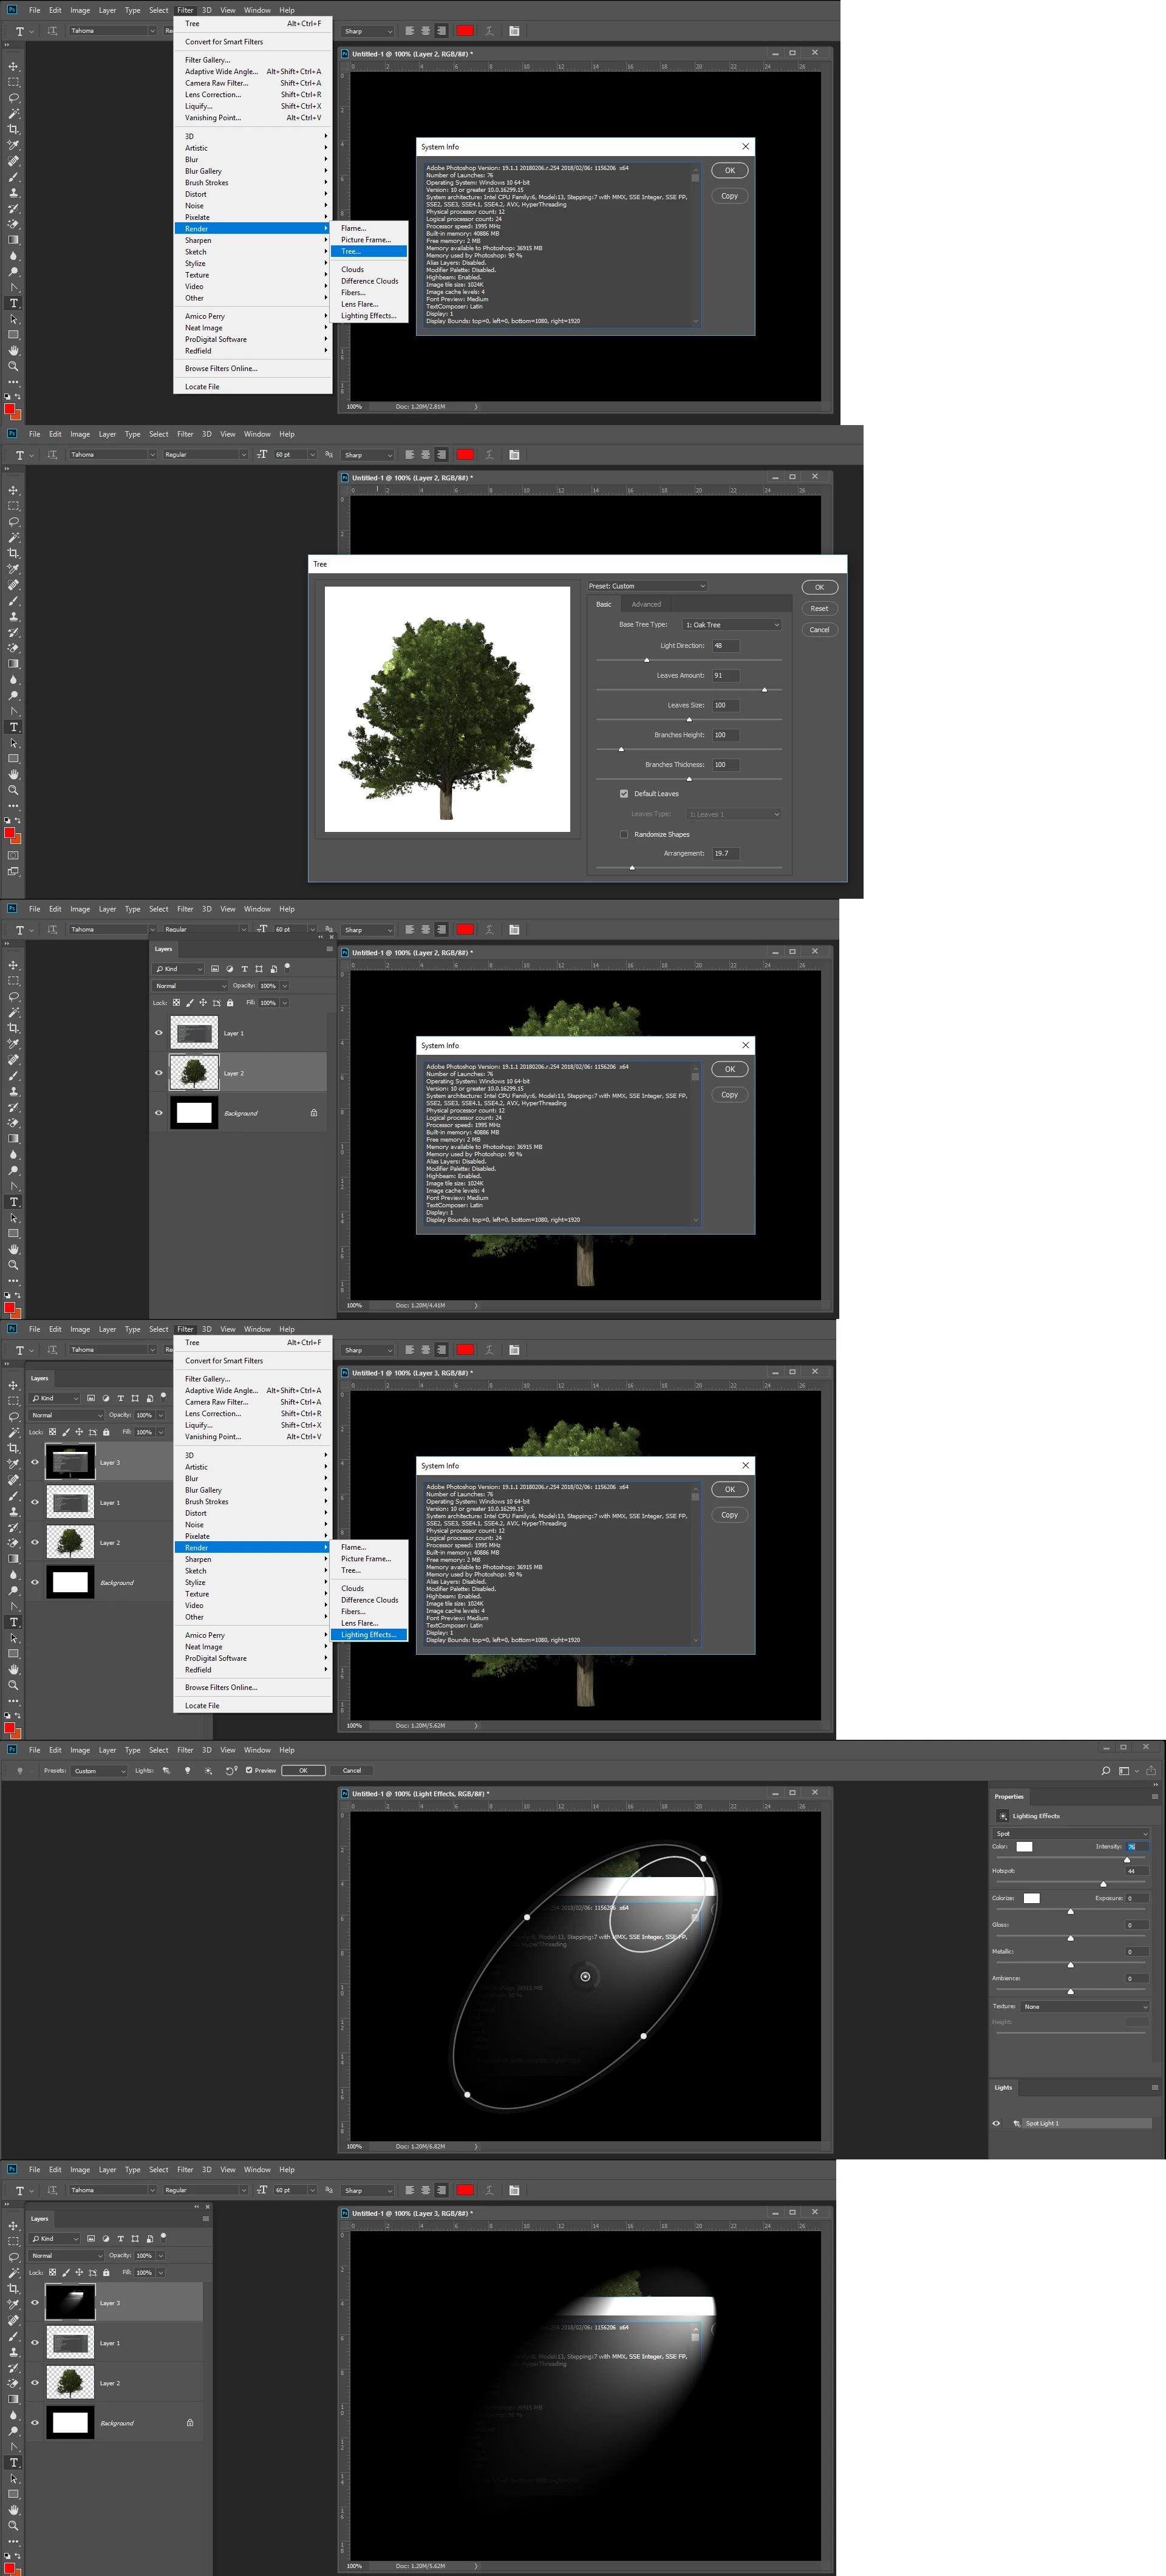Click the reset current light icon
The width and height of the screenshot is (1166, 2576).
(231, 1771)
